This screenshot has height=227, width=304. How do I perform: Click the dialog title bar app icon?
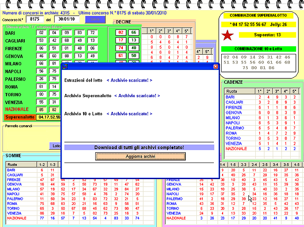coord(65,67)
